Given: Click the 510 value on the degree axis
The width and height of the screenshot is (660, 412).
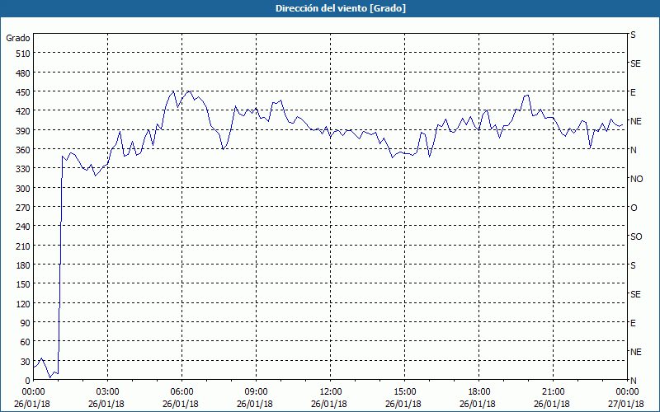Looking at the screenshot, I should click(x=23, y=54).
